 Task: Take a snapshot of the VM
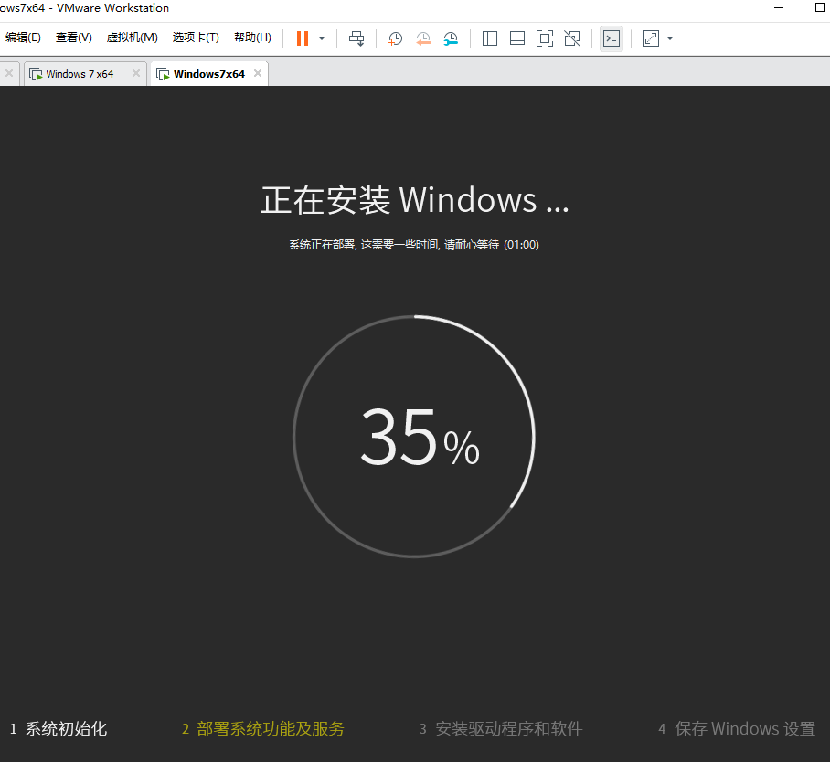[395, 38]
